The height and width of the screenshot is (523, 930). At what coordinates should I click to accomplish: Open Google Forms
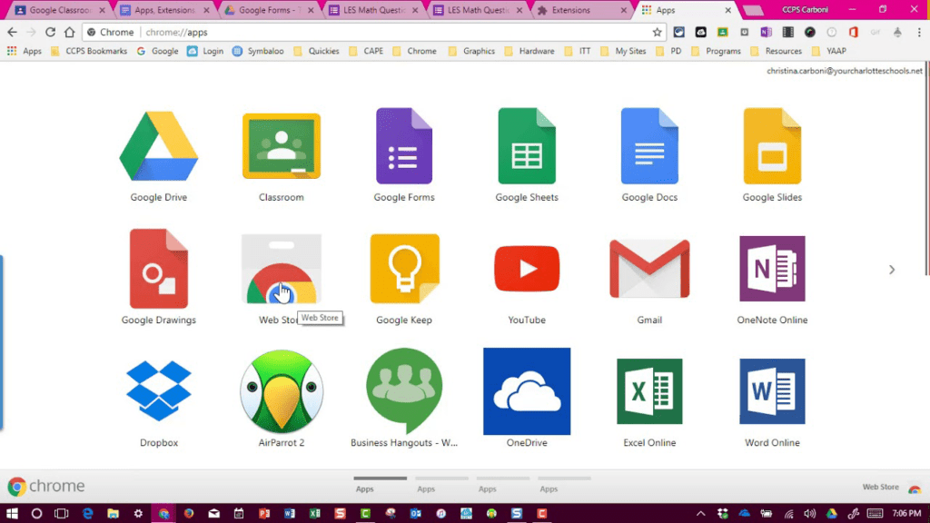(x=404, y=145)
